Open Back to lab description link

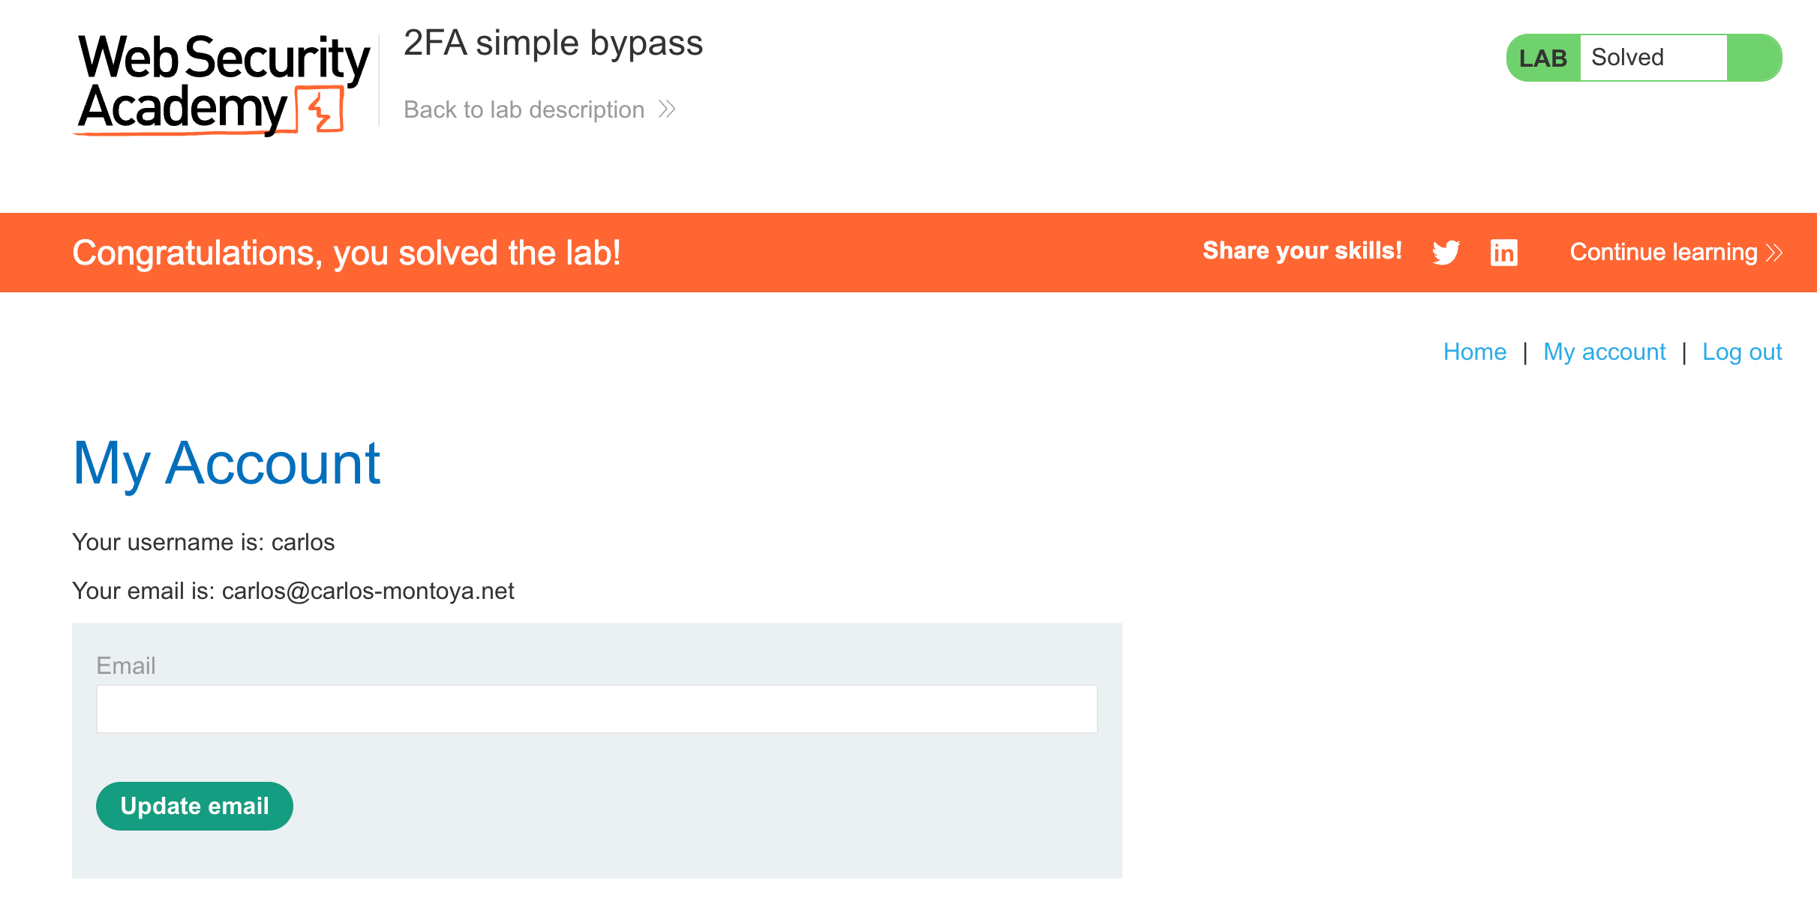(524, 109)
